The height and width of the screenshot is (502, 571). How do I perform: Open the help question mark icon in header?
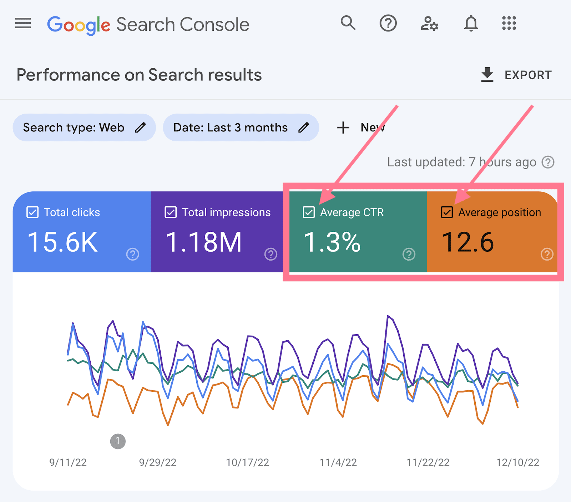coord(388,24)
